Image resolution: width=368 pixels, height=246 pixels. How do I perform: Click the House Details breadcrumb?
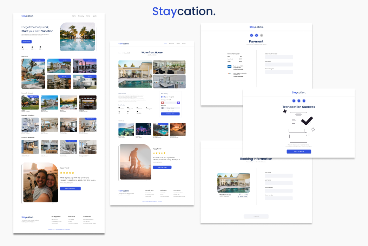127,53
